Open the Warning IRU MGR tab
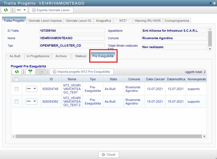The height and width of the screenshot is (159, 217). (x=148, y=21)
